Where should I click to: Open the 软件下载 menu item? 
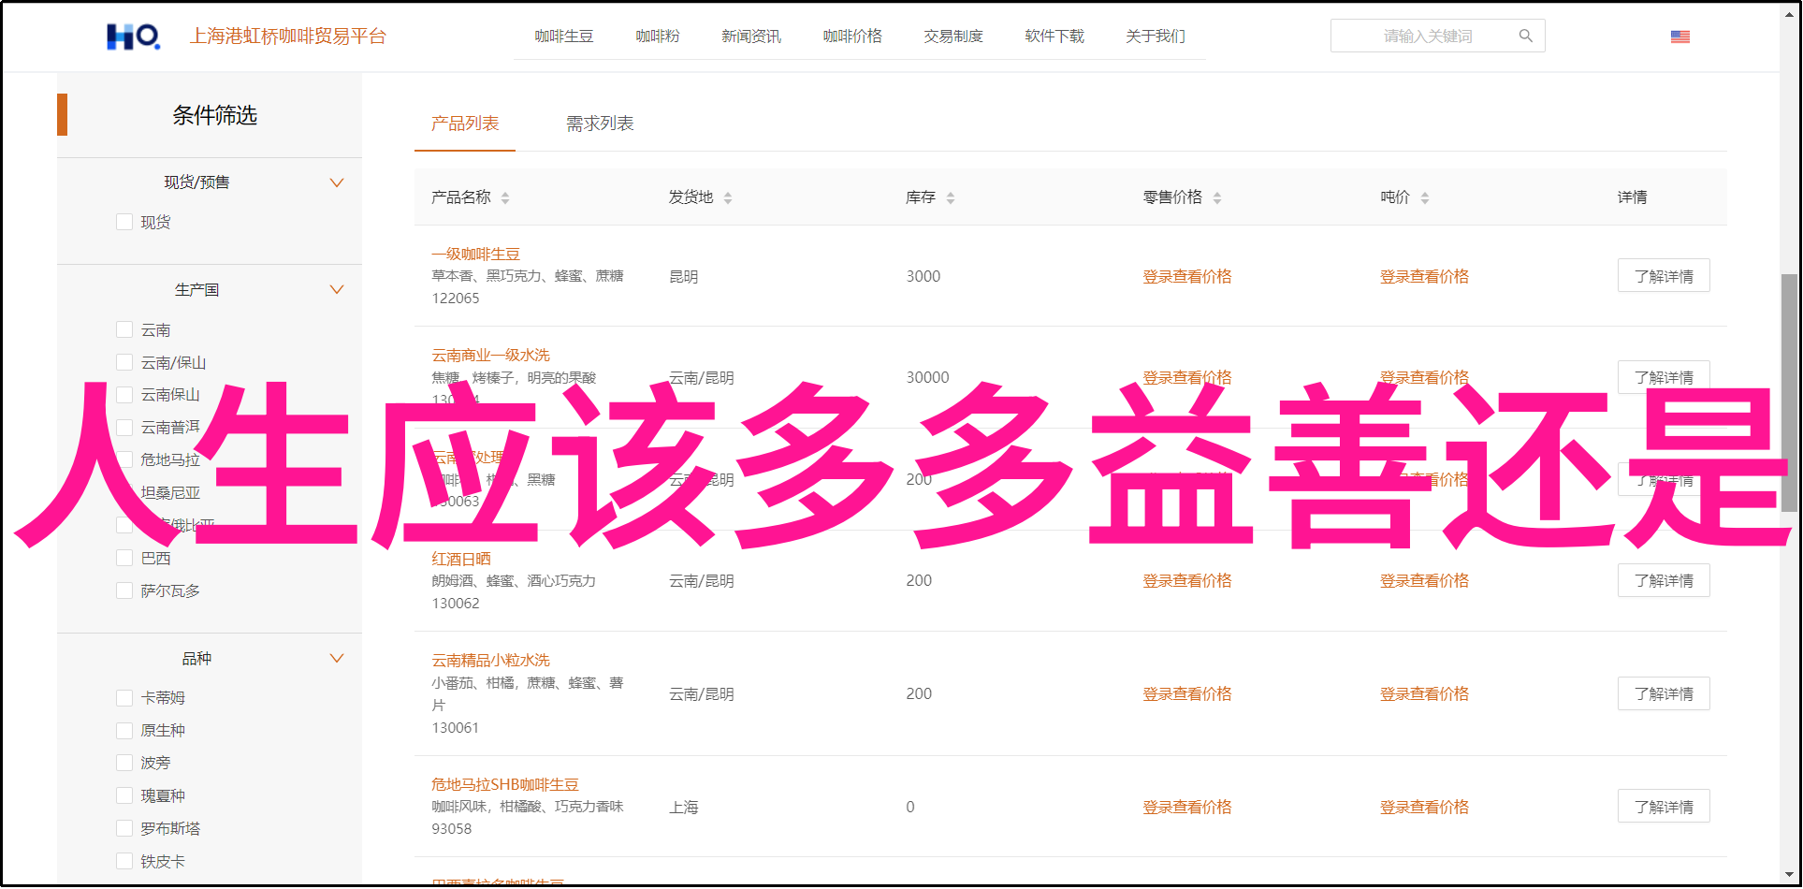coord(1054,36)
